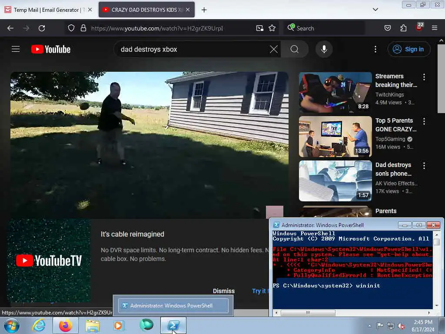Click the extension icon with badge 22
Screen dimensions: 445x334
tap(419, 27)
